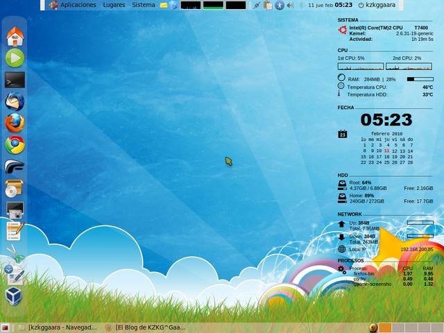Image resolution: width=444 pixels, height=333 pixels.
Task: Open the Aplicaciones menu
Action: click(x=78, y=5)
